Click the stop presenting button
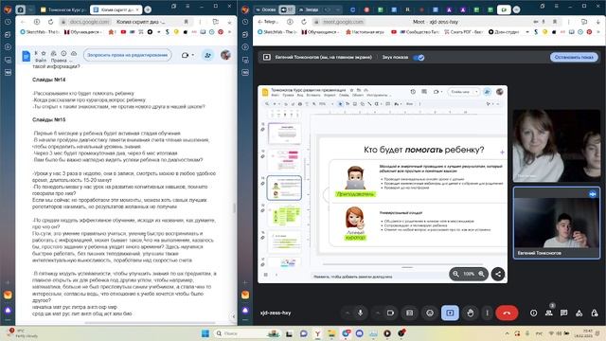Screen dimensions: 606x341 pos(574,57)
